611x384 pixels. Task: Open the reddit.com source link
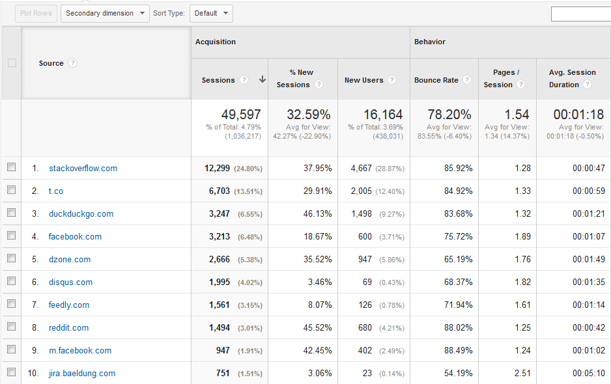pos(68,327)
